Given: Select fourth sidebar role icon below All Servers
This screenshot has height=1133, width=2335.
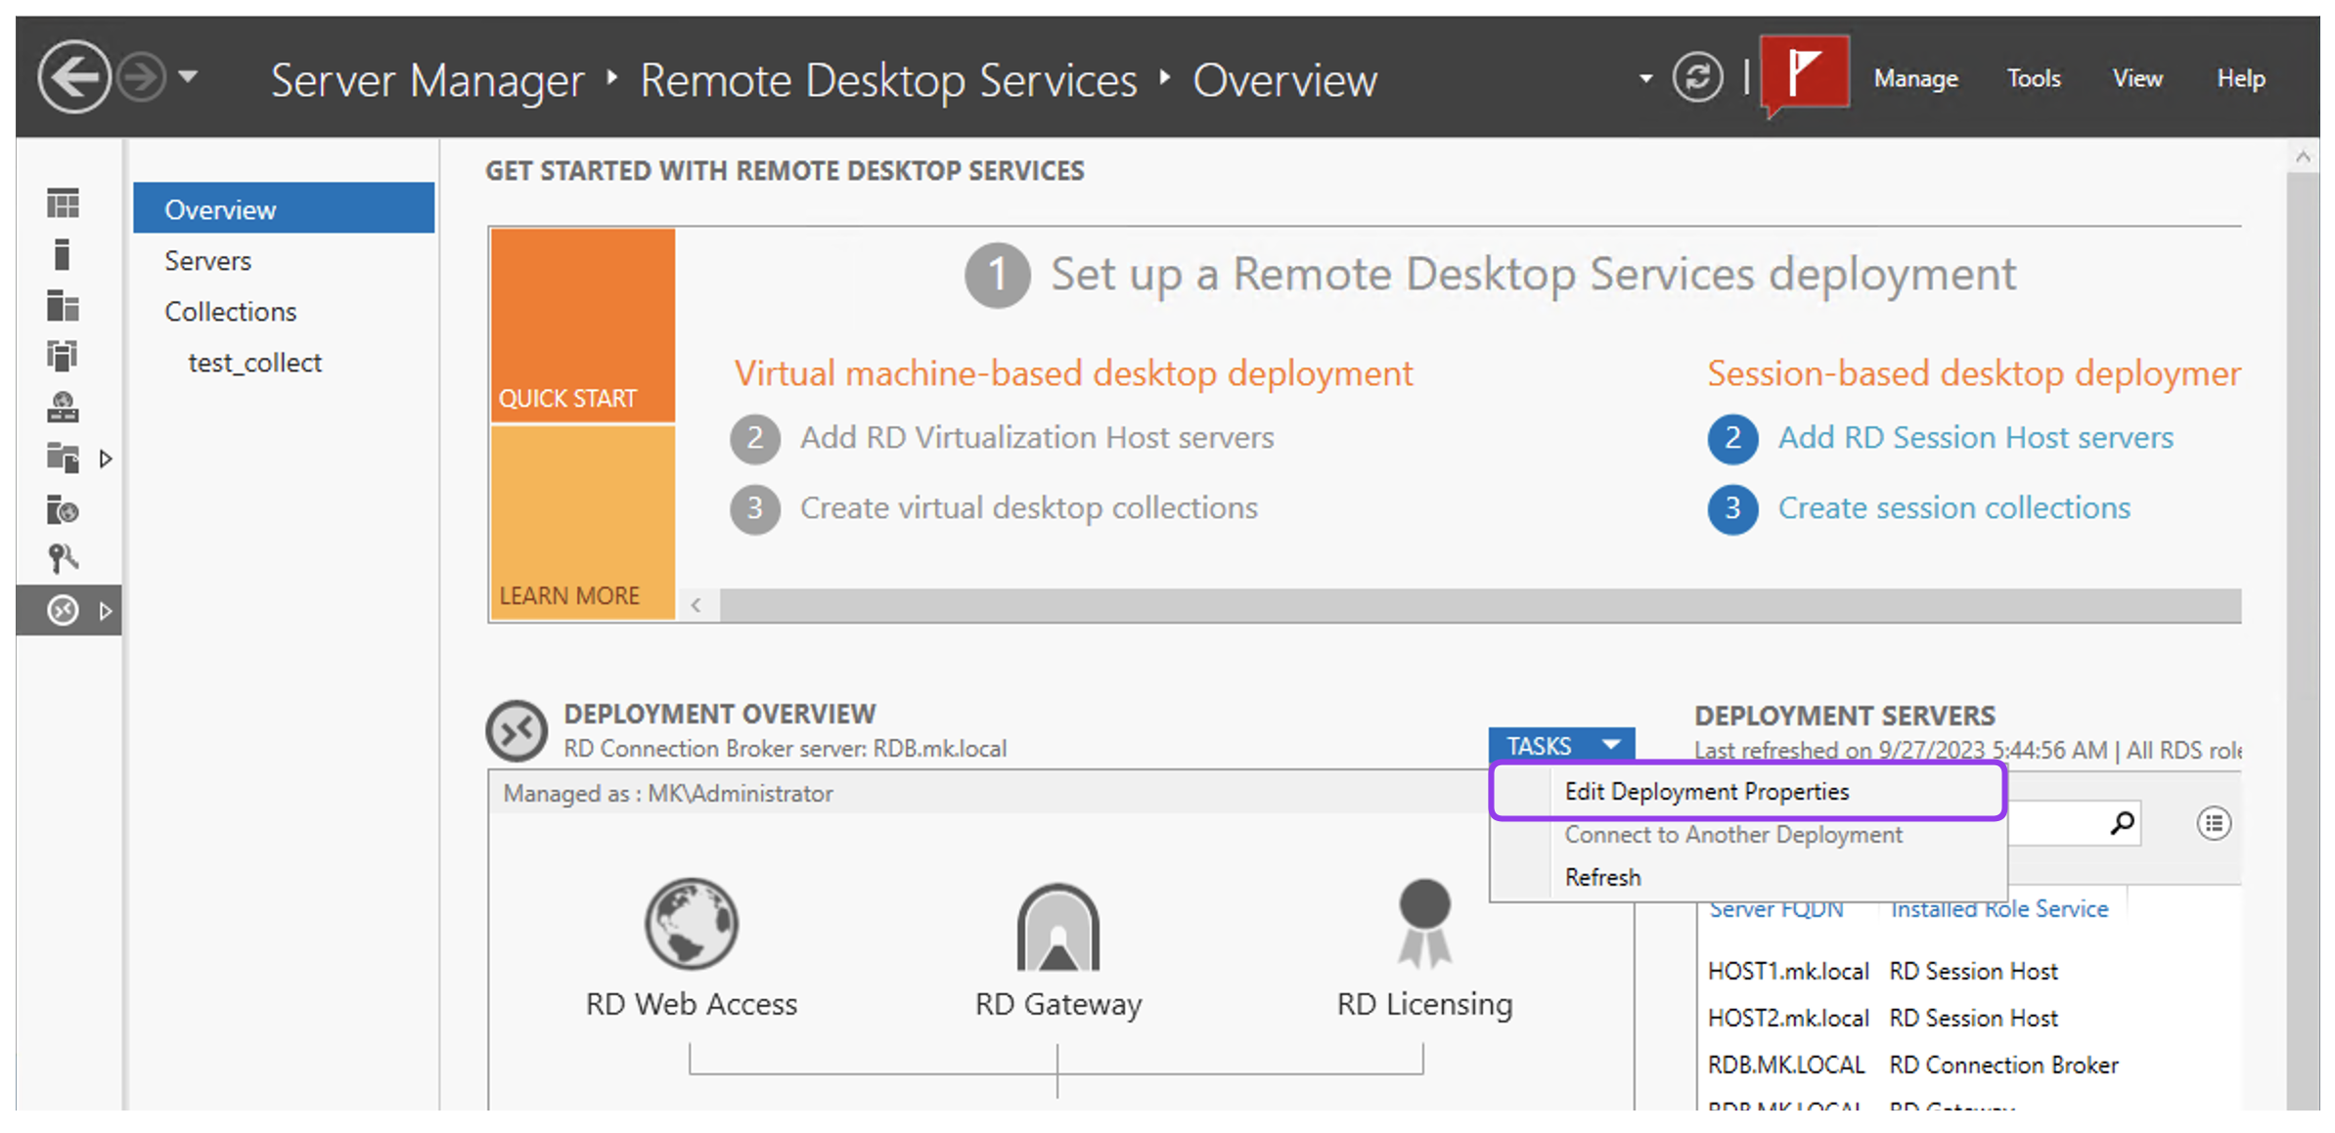Looking at the screenshot, I should point(63,356).
